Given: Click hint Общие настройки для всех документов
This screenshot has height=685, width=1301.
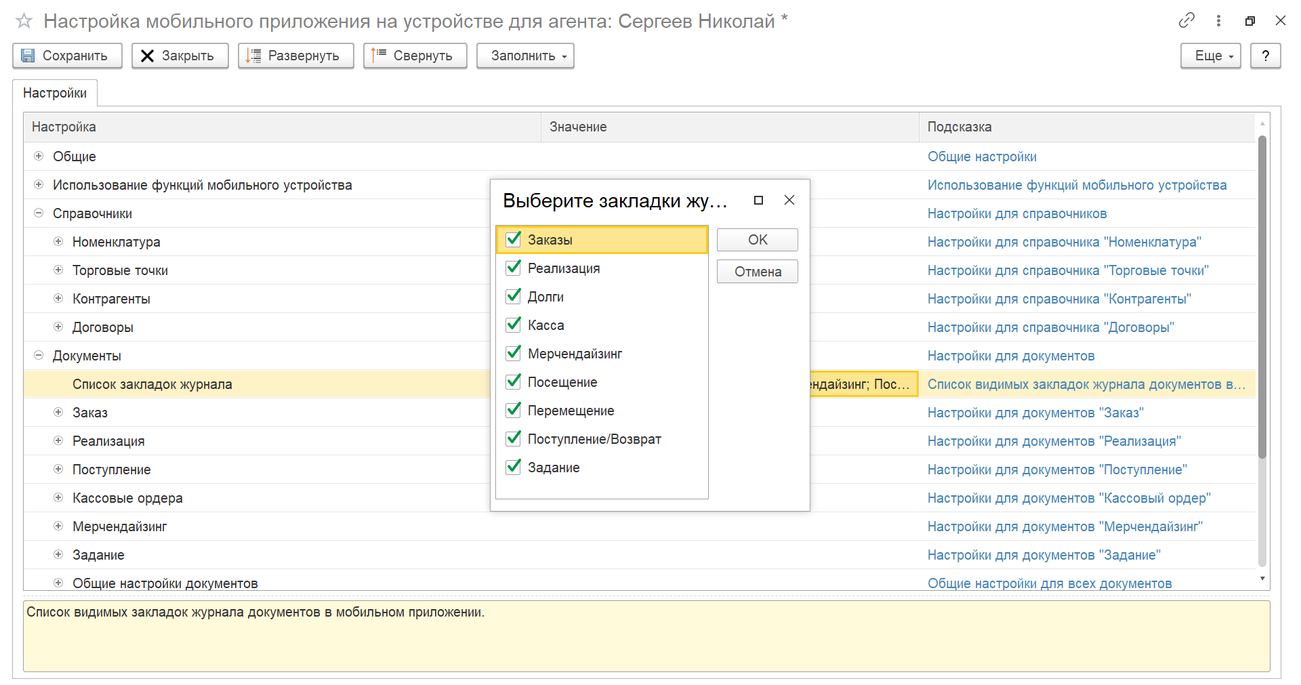Looking at the screenshot, I should pos(1050,583).
